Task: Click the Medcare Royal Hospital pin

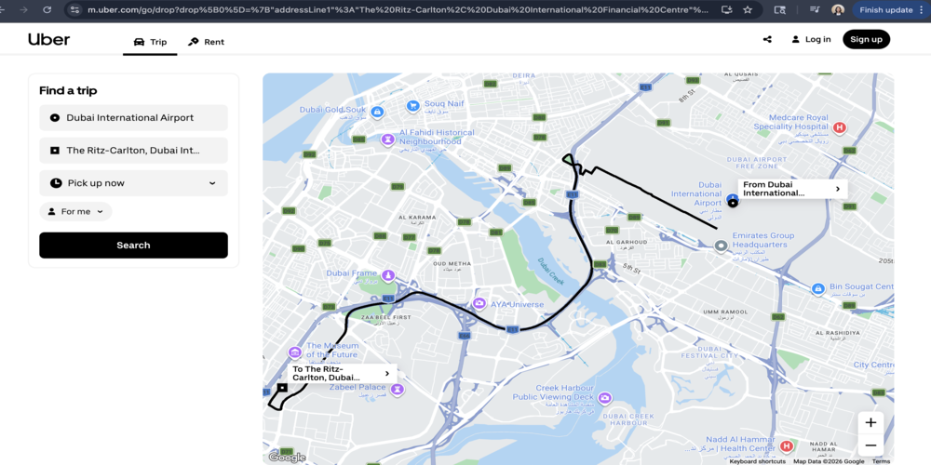Action: coord(839,126)
